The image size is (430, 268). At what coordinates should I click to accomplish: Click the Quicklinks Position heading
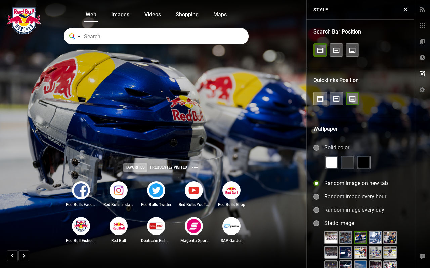click(x=336, y=80)
